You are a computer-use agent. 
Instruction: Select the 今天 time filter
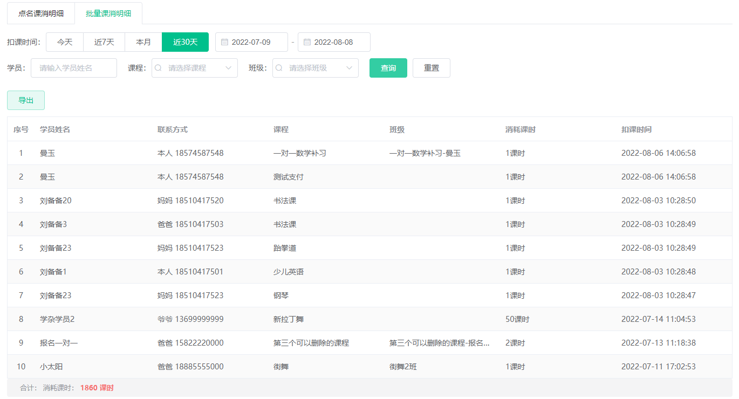(x=64, y=42)
